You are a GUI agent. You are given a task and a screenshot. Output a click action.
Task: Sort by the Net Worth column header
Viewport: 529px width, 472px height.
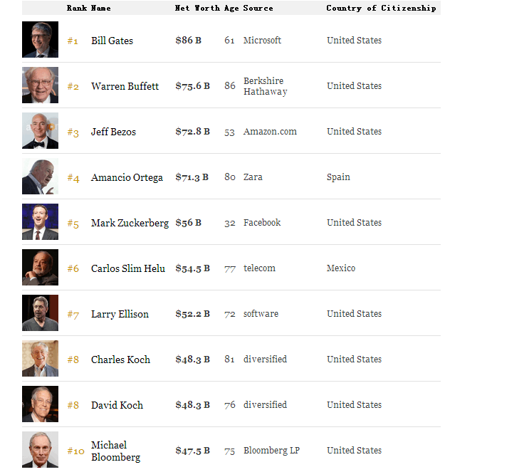[197, 9]
